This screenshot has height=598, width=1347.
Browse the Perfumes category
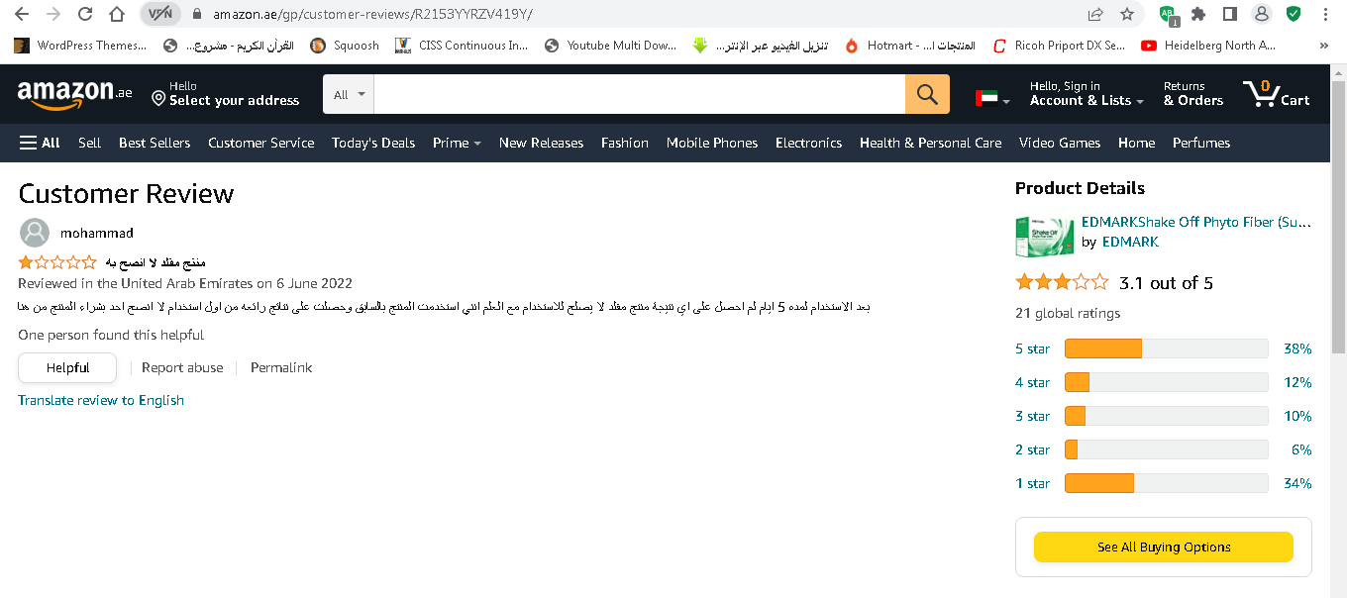[1201, 143]
